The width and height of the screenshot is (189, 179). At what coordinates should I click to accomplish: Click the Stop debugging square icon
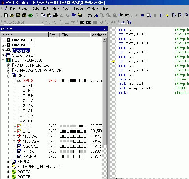(x=143, y=15)
